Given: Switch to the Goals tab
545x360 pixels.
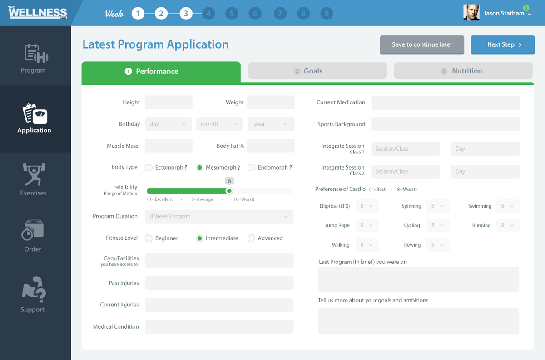Looking at the screenshot, I should pos(317,71).
